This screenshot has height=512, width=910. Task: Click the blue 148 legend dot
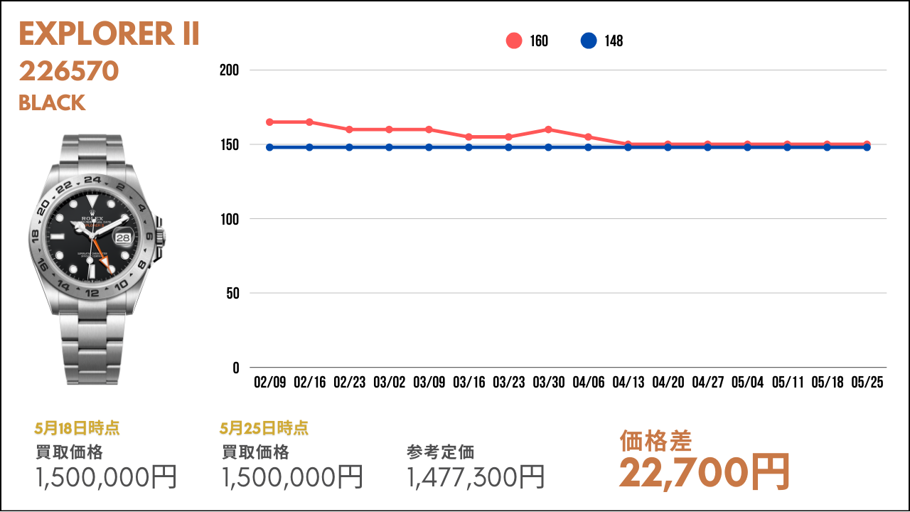(x=589, y=41)
